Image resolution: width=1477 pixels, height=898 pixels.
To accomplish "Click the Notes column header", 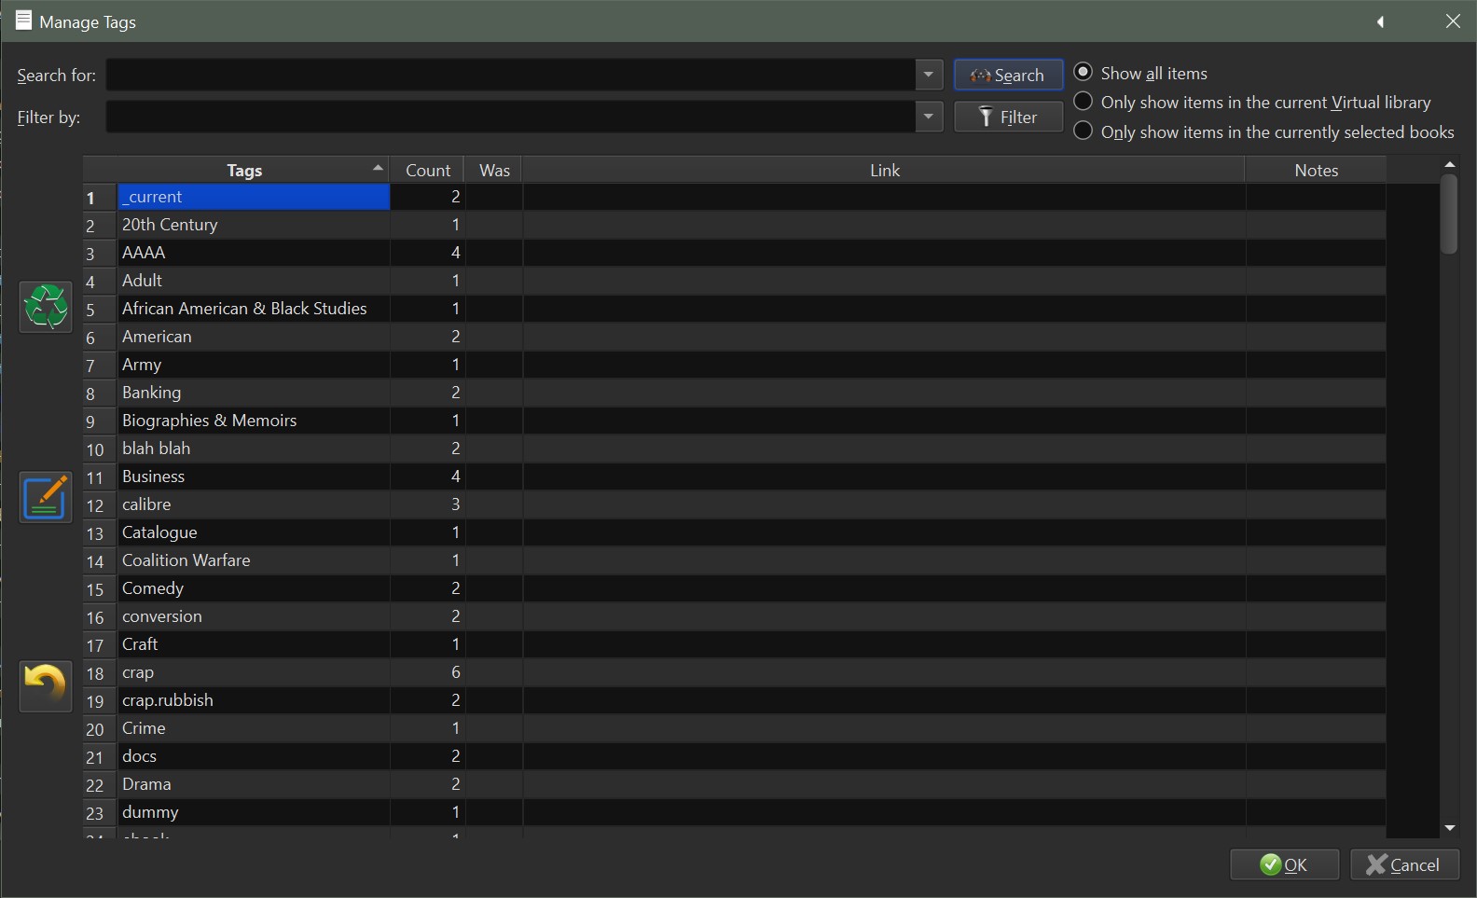I will point(1316,170).
